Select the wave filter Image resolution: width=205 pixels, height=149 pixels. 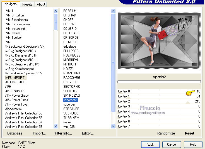pyautogui.click(x=67, y=122)
